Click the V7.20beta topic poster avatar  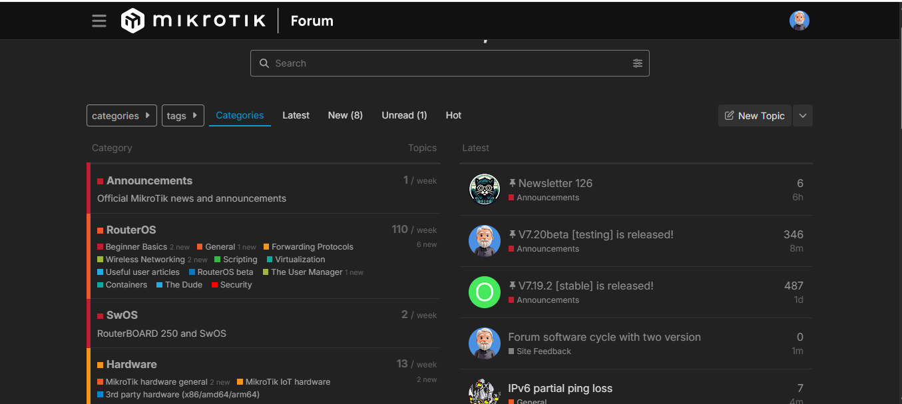click(x=485, y=241)
